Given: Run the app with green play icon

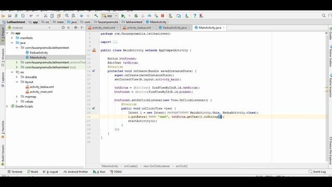Looking at the screenshot, I should [123, 16].
